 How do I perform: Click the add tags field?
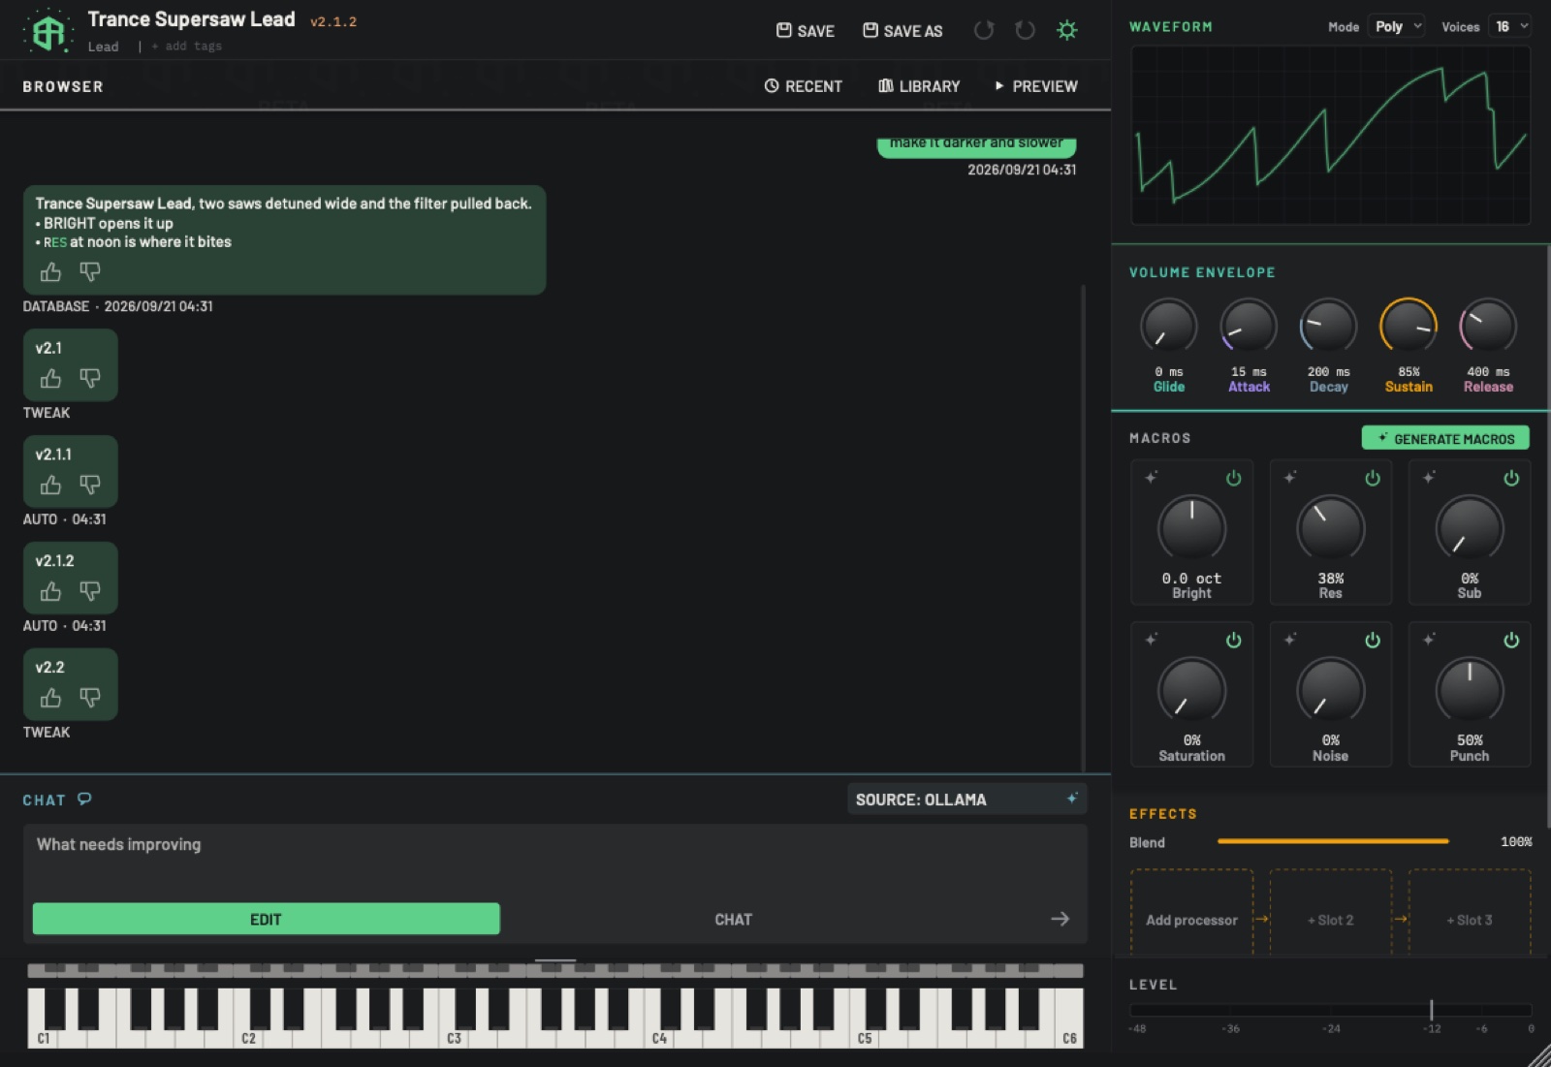point(186,47)
